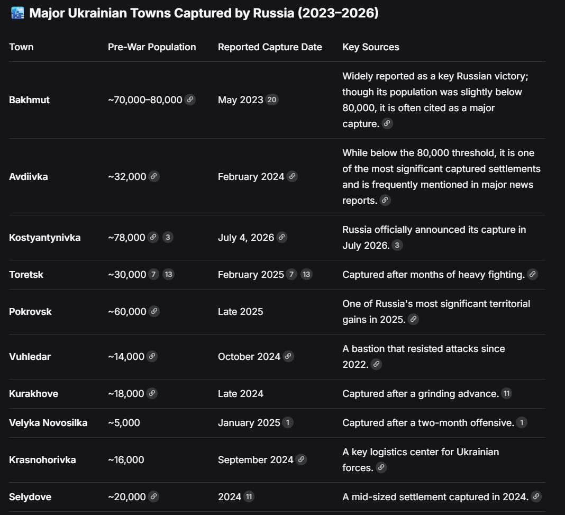Screen dimensions: 565x515
Task: Open citation 3 beside Kostyantynivka's ~78,000
Action: tap(168, 237)
